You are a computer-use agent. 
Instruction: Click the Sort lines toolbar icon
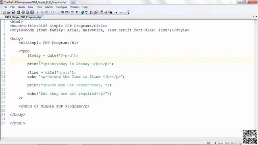pos(92,12)
